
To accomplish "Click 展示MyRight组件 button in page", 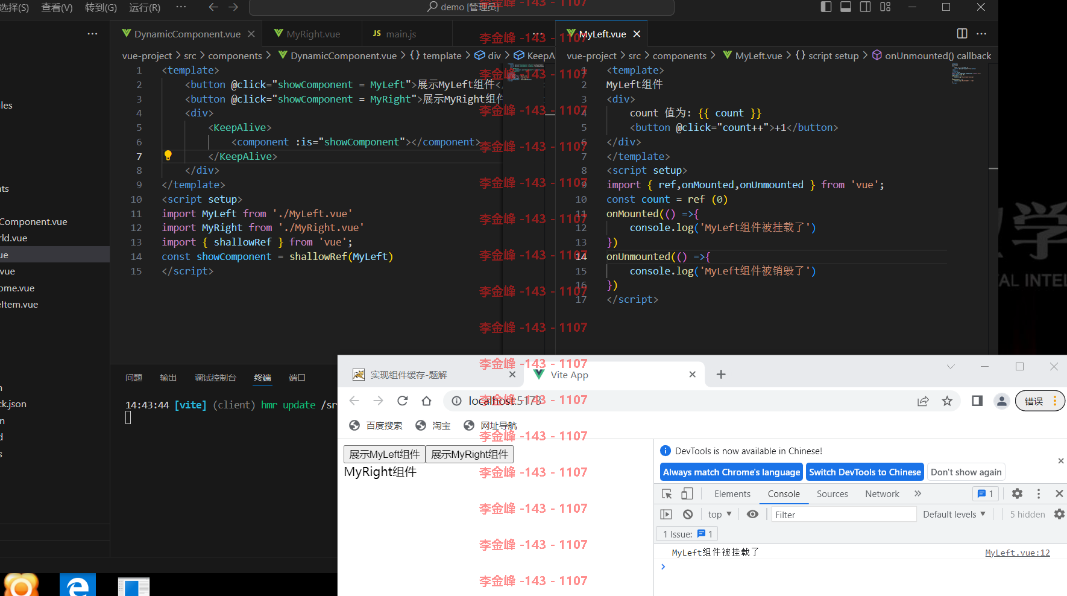I will point(470,454).
